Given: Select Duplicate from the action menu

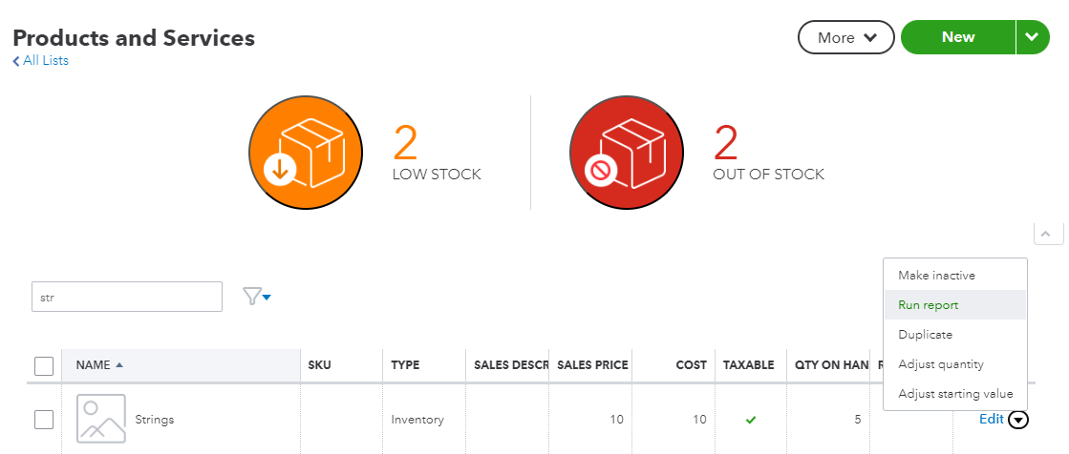Looking at the screenshot, I should [x=925, y=335].
